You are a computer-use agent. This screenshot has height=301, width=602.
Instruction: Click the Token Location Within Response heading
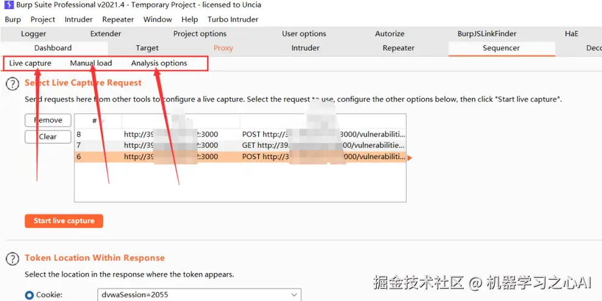95,258
